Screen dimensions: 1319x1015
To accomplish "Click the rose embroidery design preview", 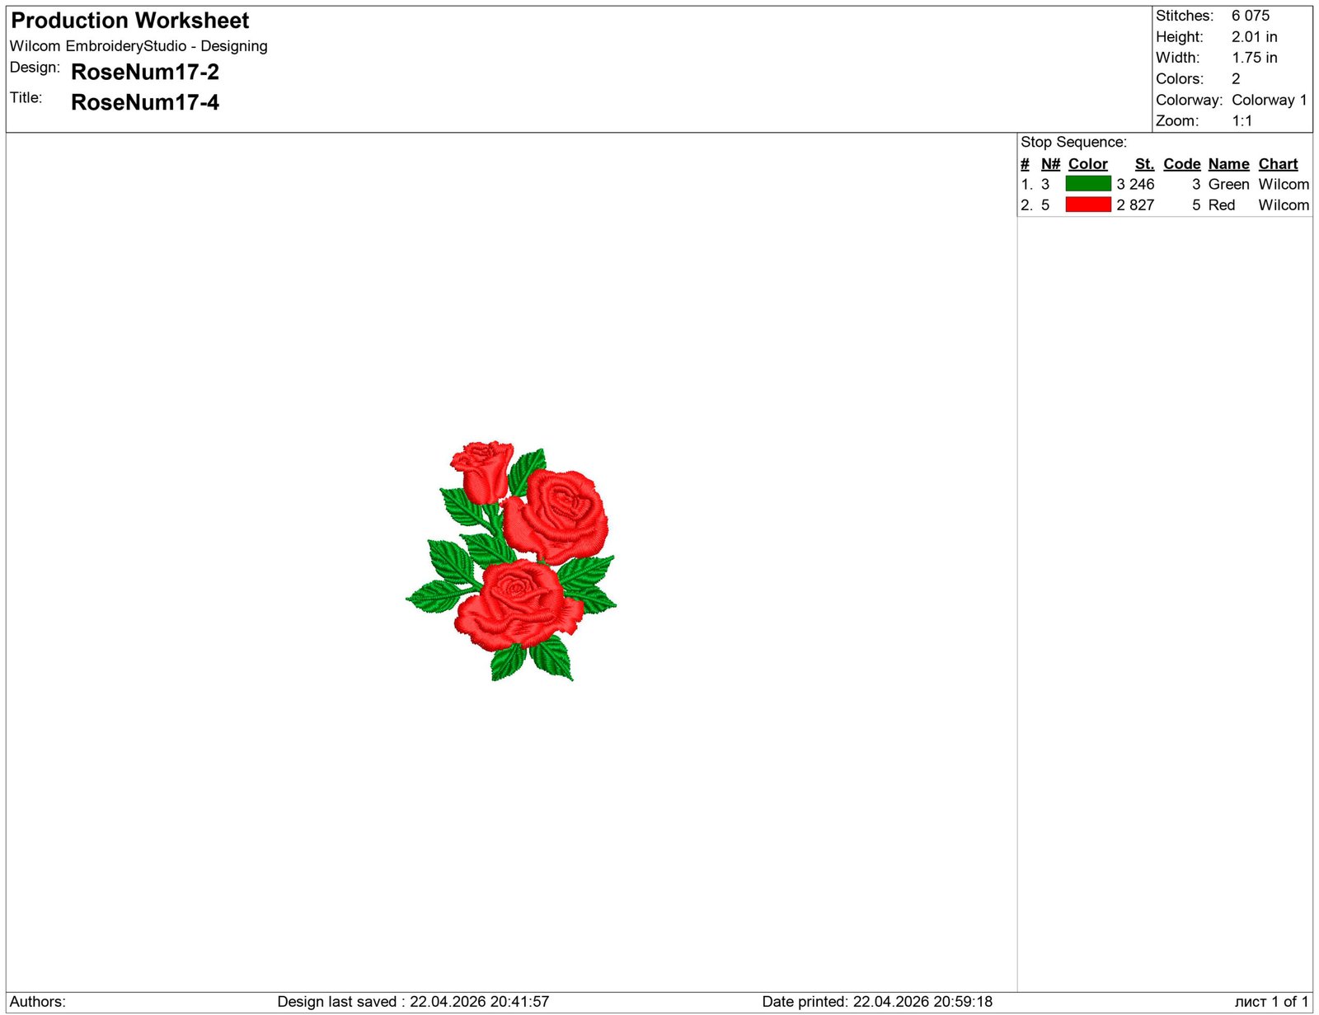I will [x=511, y=562].
